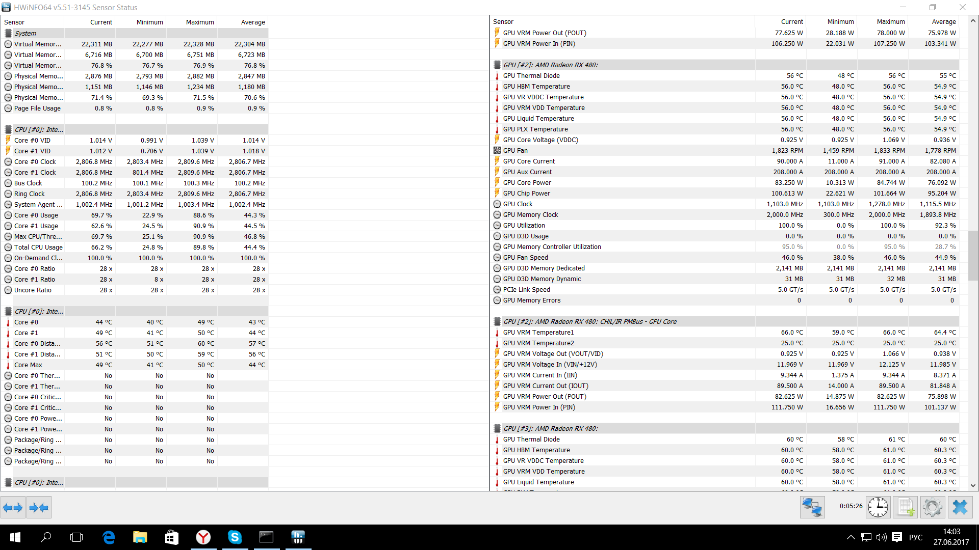This screenshot has width=979, height=550.
Task: Click the thermometer icon beside Core Max
Action: pyautogui.click(x=8, y=365)
